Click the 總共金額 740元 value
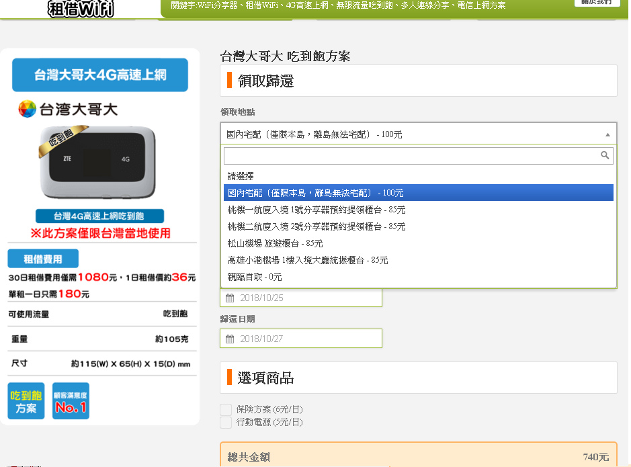 pos(596,457)
